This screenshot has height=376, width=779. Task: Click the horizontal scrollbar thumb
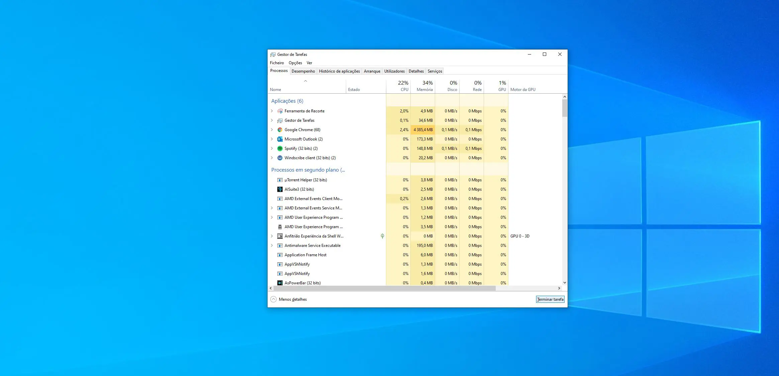(384, 288)
